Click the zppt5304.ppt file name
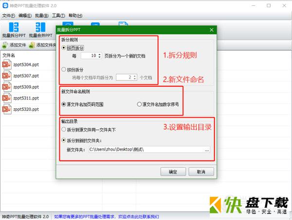Viewport: 292px width, 220px height. point(26,64)
